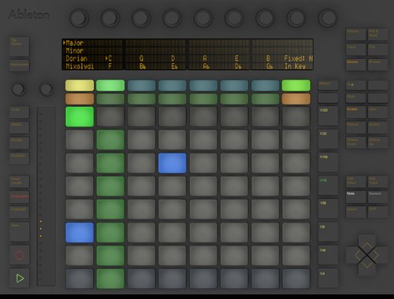Switch to Session mode button
This screenshot has height=299, width=394.
377,197
